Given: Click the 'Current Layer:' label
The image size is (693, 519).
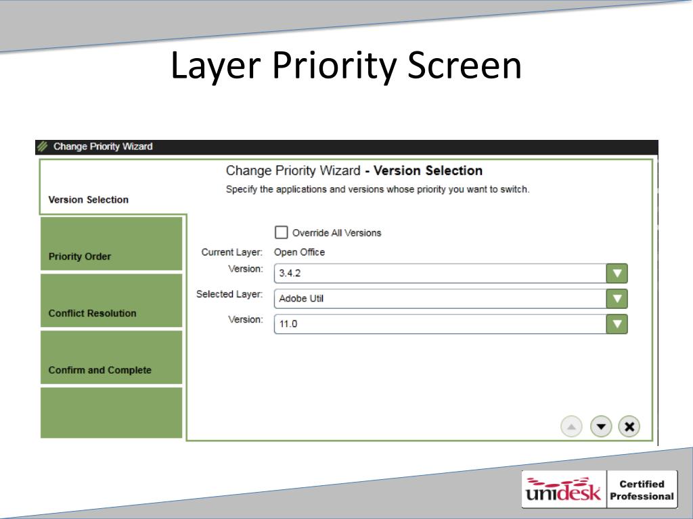Looking at the screenshot, I should click(231, 252).
